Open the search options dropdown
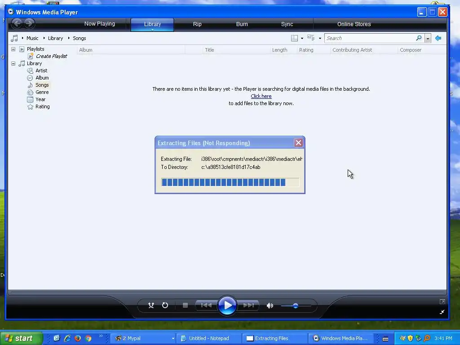Image resolution: width=460 pixels, height=345 pixels. click(x=428, y=38)
